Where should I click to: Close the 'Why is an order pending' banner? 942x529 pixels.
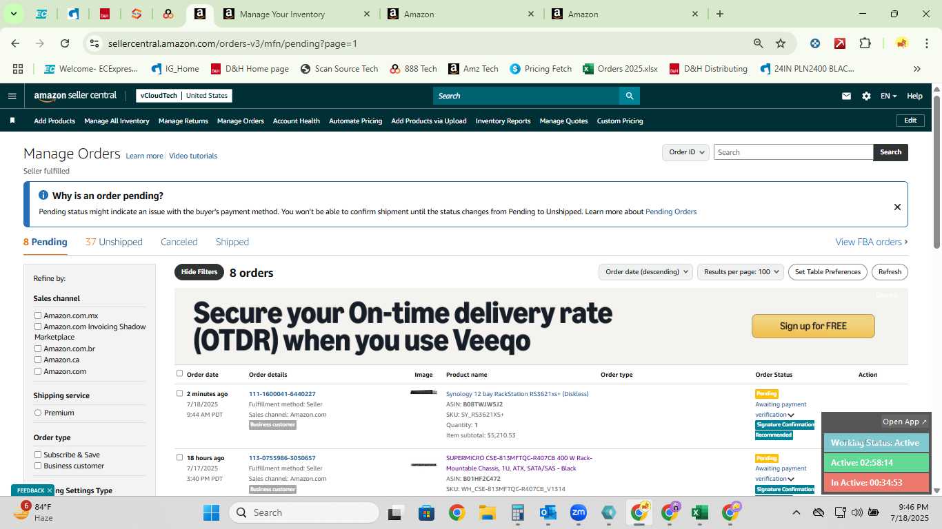[897, 207]
